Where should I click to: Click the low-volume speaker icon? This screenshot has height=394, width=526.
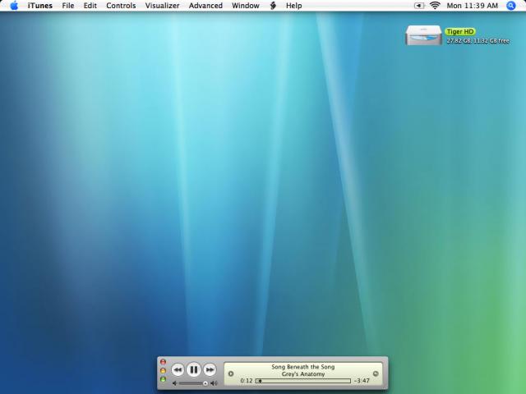click(x=174, y=383)
